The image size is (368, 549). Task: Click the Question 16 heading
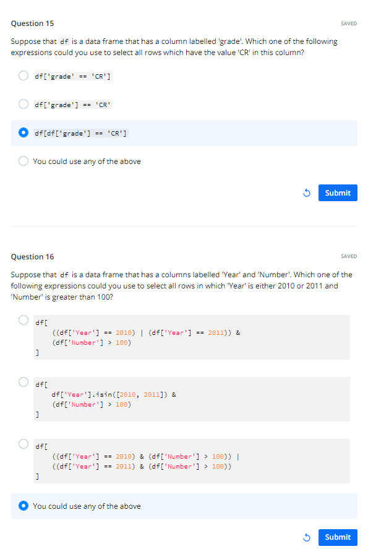click(32, 257)
